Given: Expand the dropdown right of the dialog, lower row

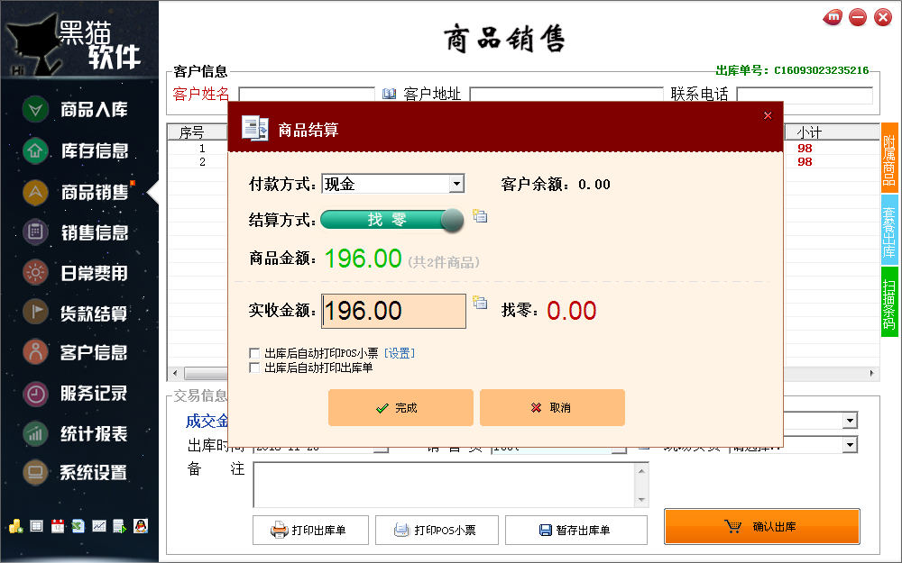Looking at the screenshot, I should [x=851, y=445].
